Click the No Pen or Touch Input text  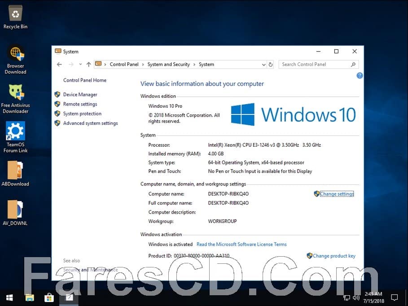pyautogui.click(x=260, y=171)
